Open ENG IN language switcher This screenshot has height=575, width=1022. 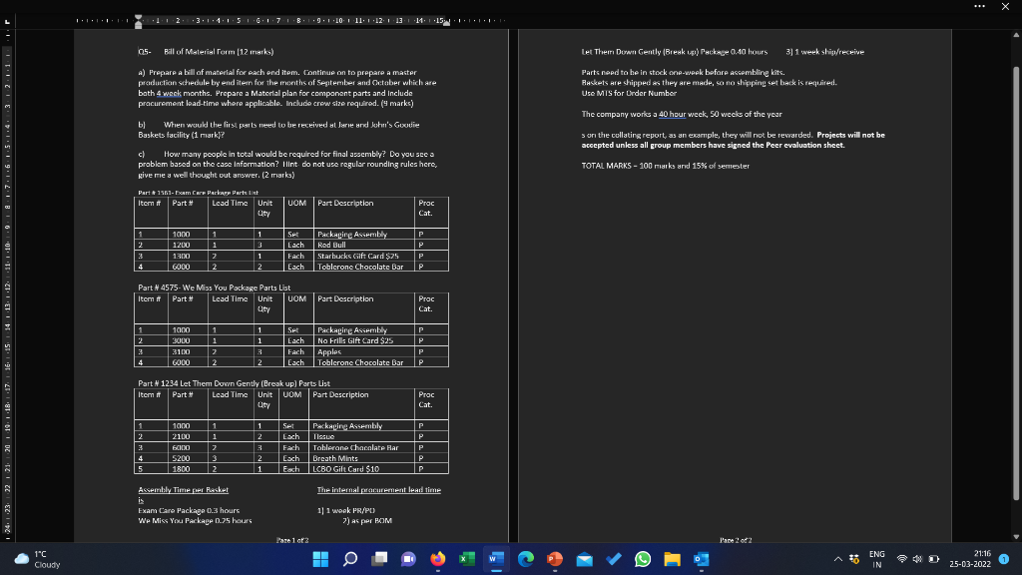coord(876,559)
